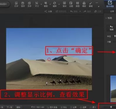Click the zoom-out minus beside the slider
This screenshot has height=109, width=116.
[x=101, y=107]
